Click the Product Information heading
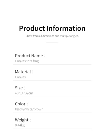 pos(52,28)
